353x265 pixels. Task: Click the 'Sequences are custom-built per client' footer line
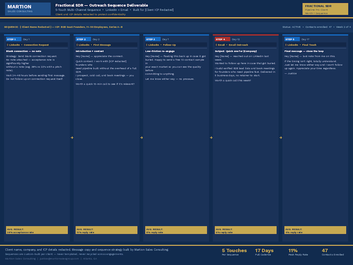coord(64,254)
